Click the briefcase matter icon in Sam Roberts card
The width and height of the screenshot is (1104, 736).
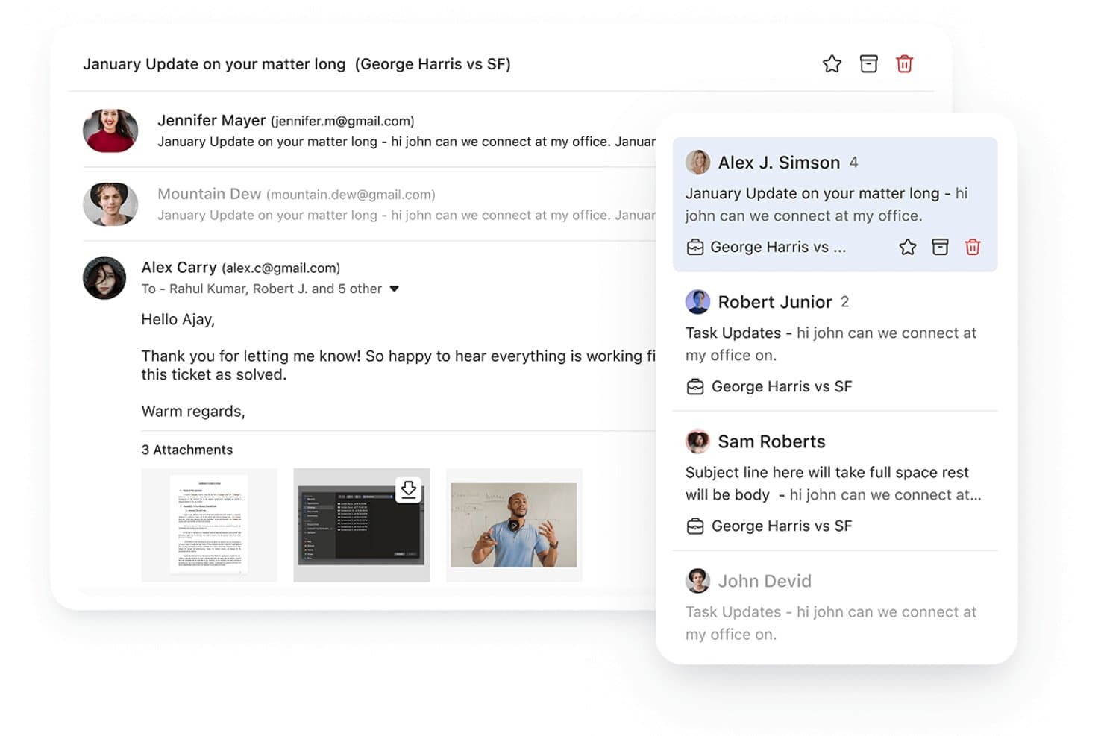(x=695, y=526)
